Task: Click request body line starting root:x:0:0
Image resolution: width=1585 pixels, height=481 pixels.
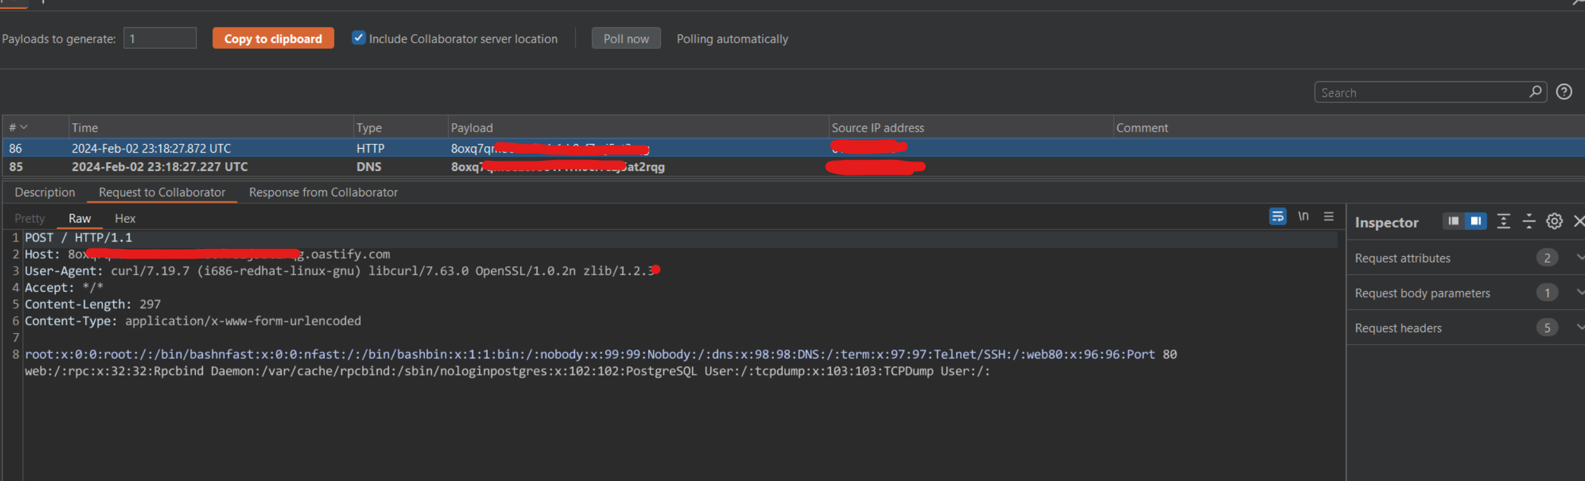Action: (x=600, y=354)
